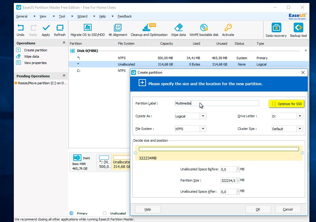Click the Unallocated Space Before field
Screen dimensions: 316x222
(x=229, y=169)
